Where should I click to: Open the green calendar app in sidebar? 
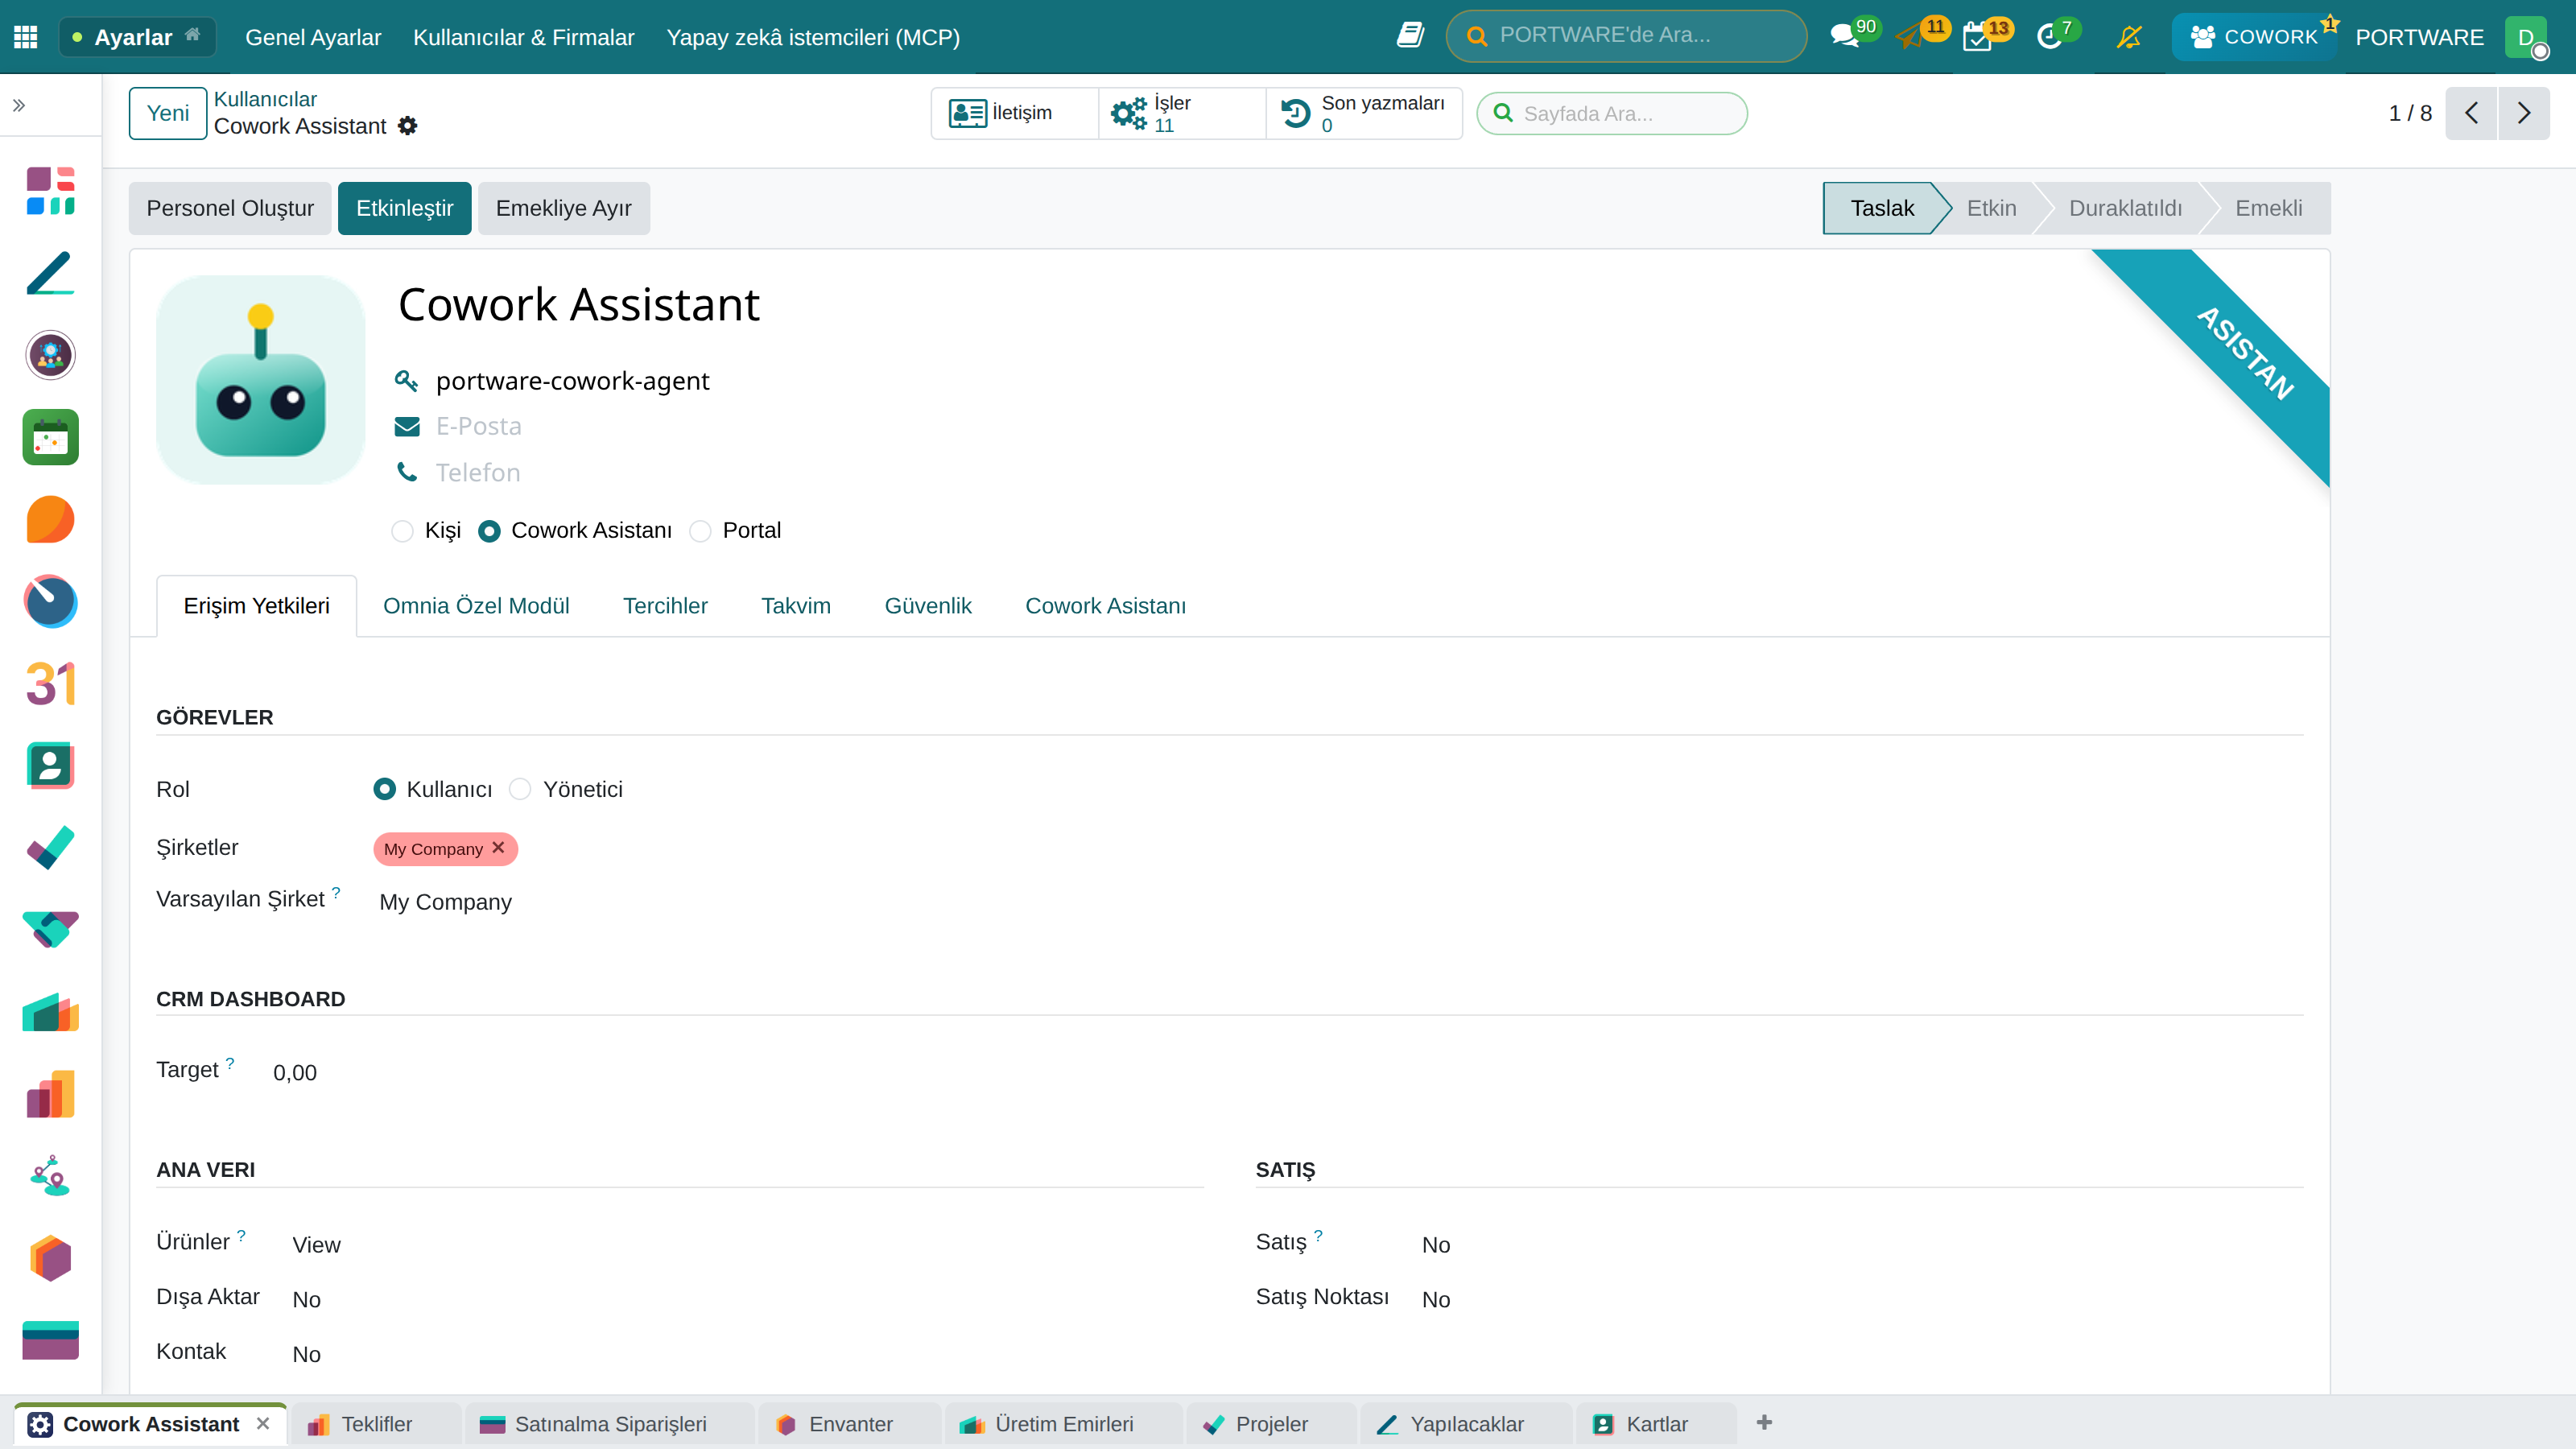tap(50, 437)
